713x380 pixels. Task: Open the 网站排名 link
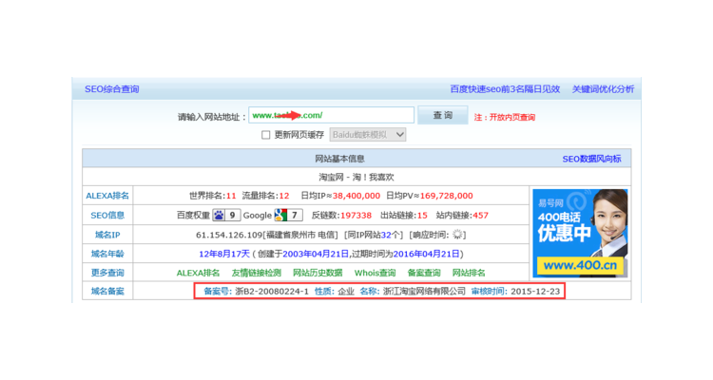click(x=469, y=273)
